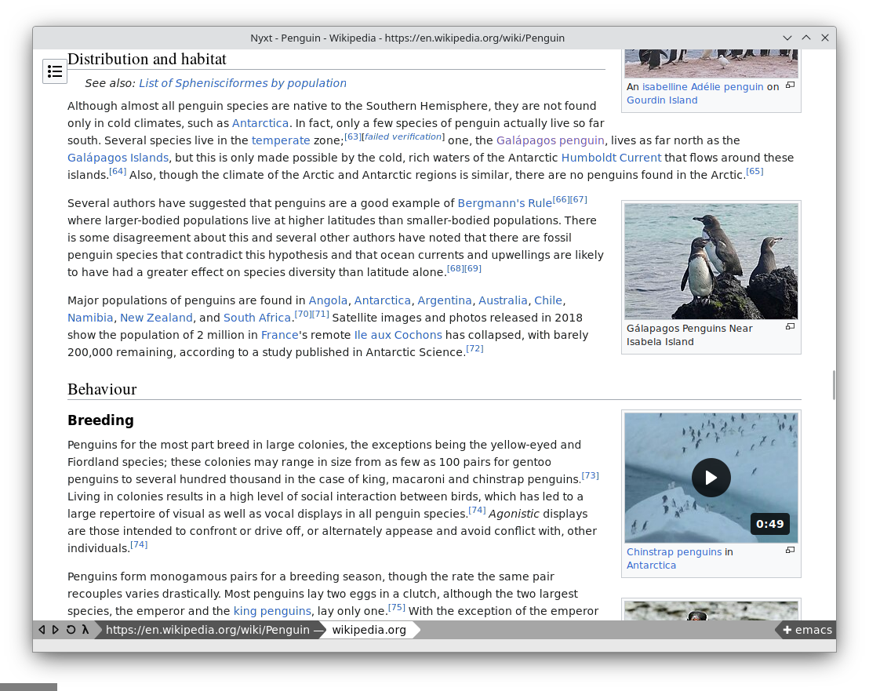Follow the Antarctica link in the video caption
Image resolution: width=869 pixels, height=691 pixels.
651,566
